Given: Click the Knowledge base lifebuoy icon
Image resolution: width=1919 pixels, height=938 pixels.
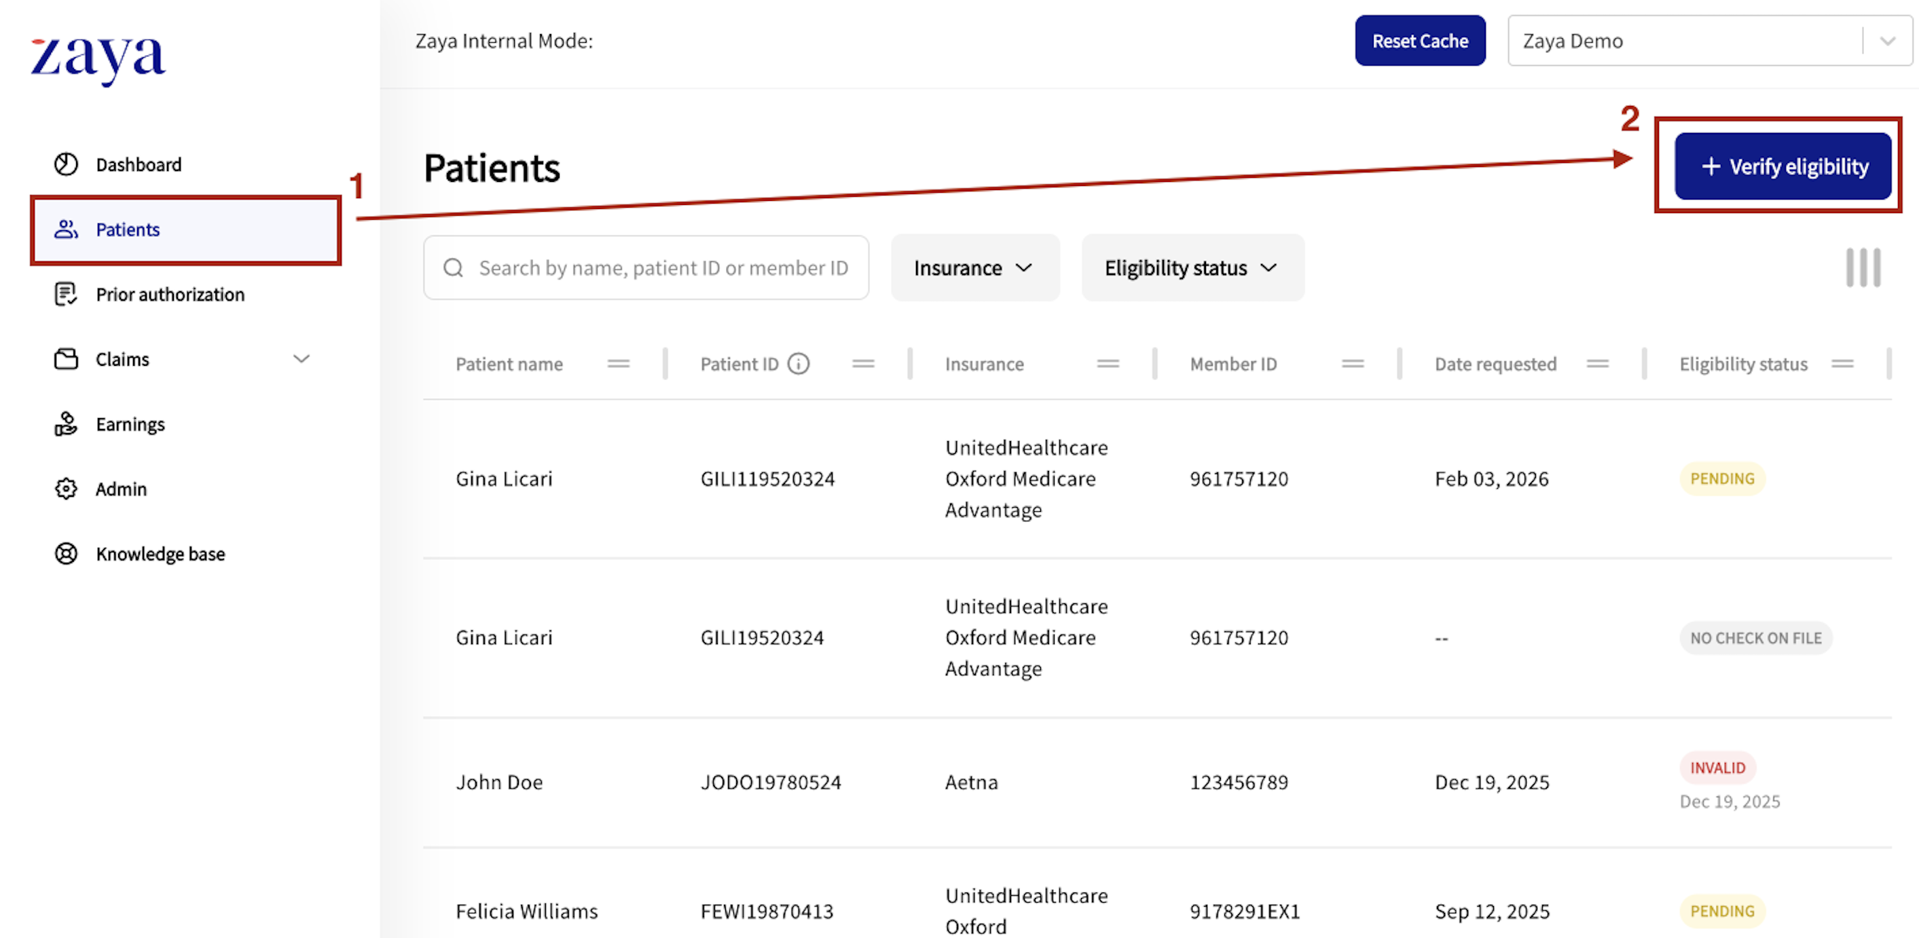Looking at the screenshot, I should pos(66,553).
